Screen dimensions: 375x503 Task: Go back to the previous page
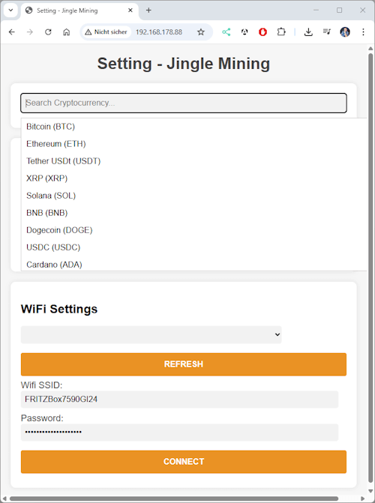point(12,31)
